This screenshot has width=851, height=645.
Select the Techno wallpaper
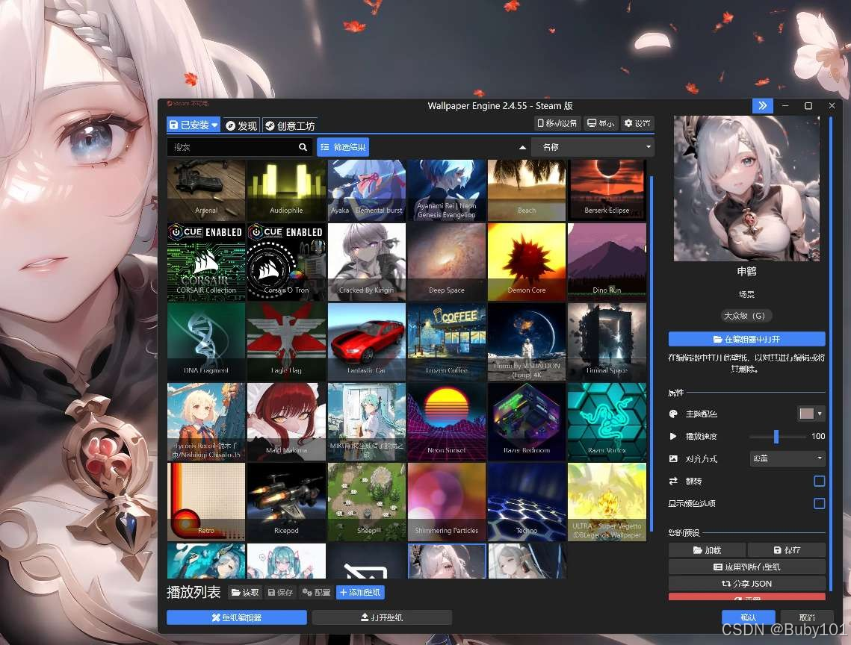tap(527, 502)
